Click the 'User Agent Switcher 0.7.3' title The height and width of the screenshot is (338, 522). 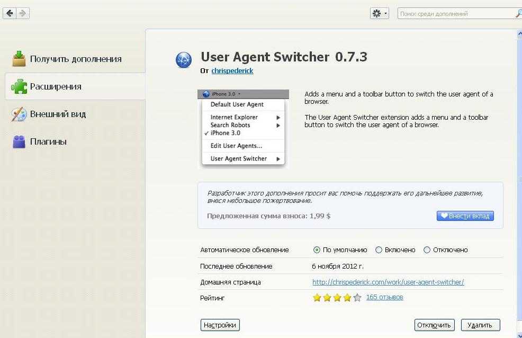(x=284, y=57)
